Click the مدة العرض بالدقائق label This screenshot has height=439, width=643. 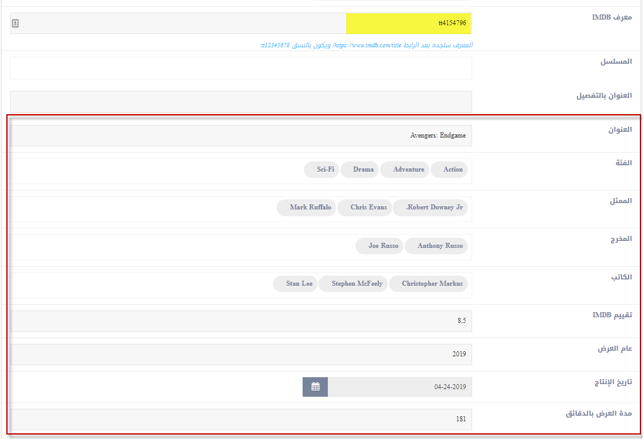pyautogui.click(x=599, y=413)
